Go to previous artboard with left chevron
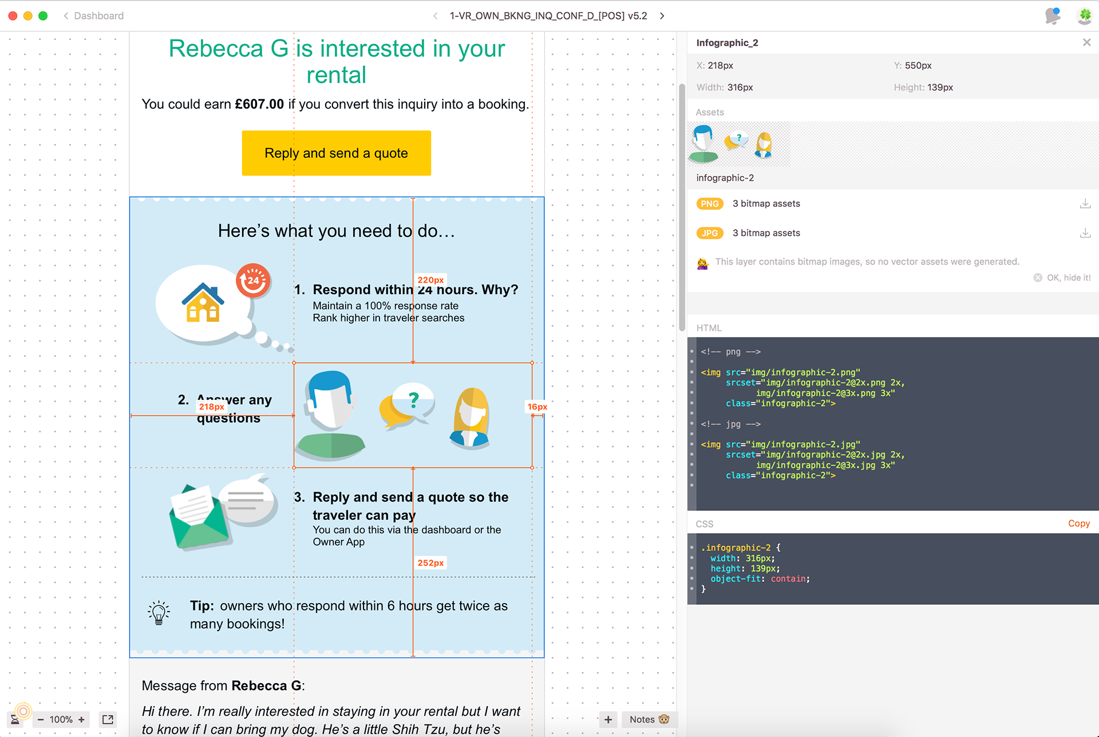The width and height of the screenshot is (1099, 737). pyautogui.click(x=436, y=16)
